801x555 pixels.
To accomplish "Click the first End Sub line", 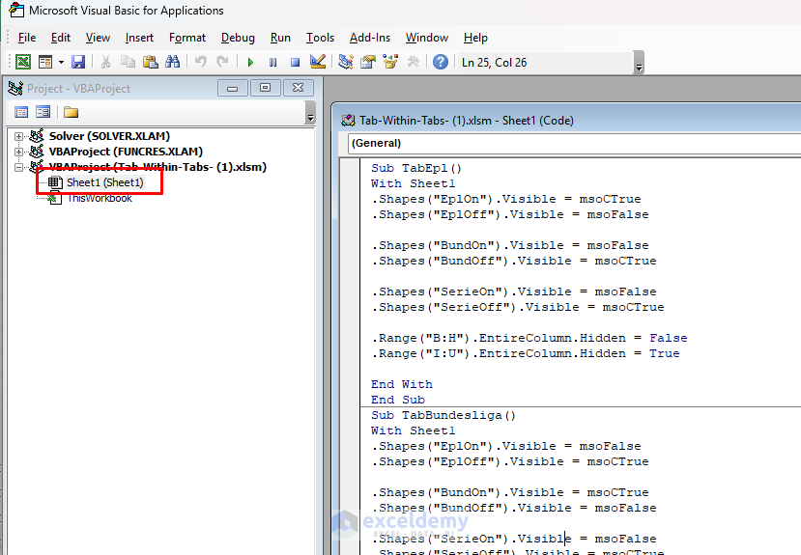I will pos(398,400).
